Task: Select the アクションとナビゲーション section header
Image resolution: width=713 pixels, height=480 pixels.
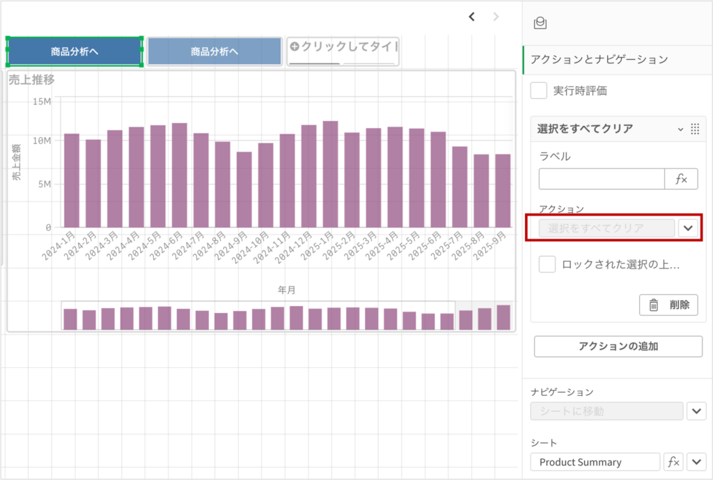Action: [x=599, y=60]
